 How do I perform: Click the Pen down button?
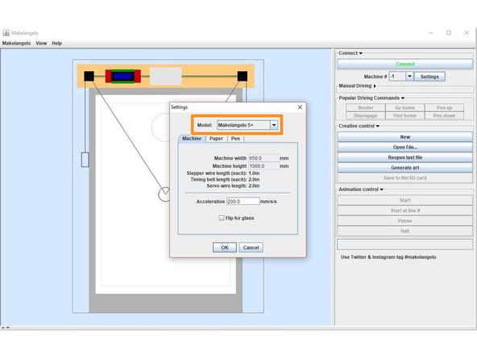[444, 115]
